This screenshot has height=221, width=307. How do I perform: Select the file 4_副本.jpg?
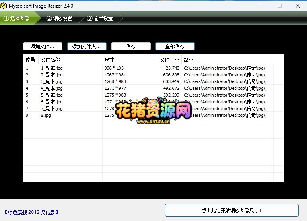(52, 88)
